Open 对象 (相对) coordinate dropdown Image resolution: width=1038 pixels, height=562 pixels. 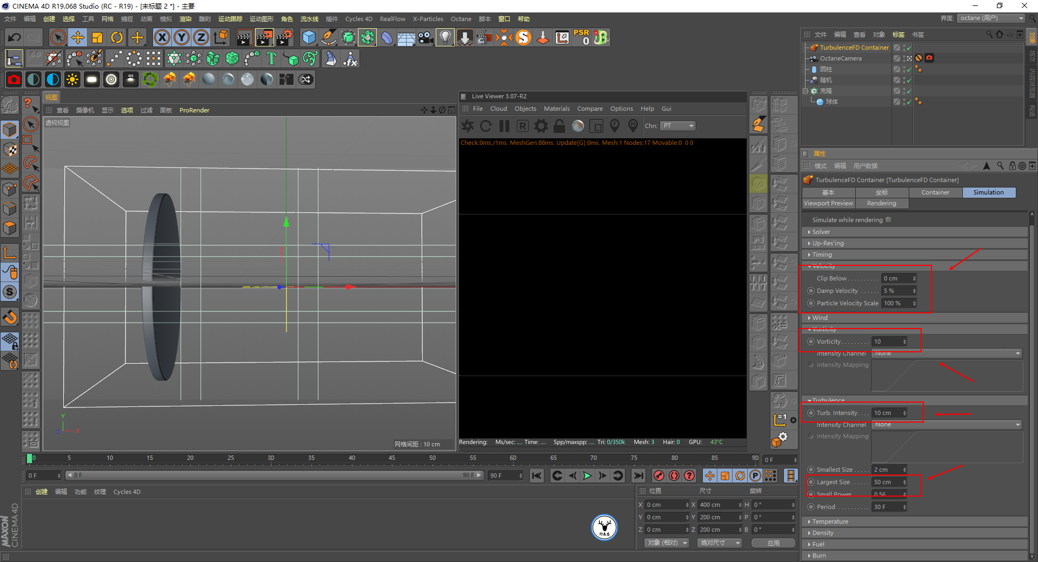667,543
